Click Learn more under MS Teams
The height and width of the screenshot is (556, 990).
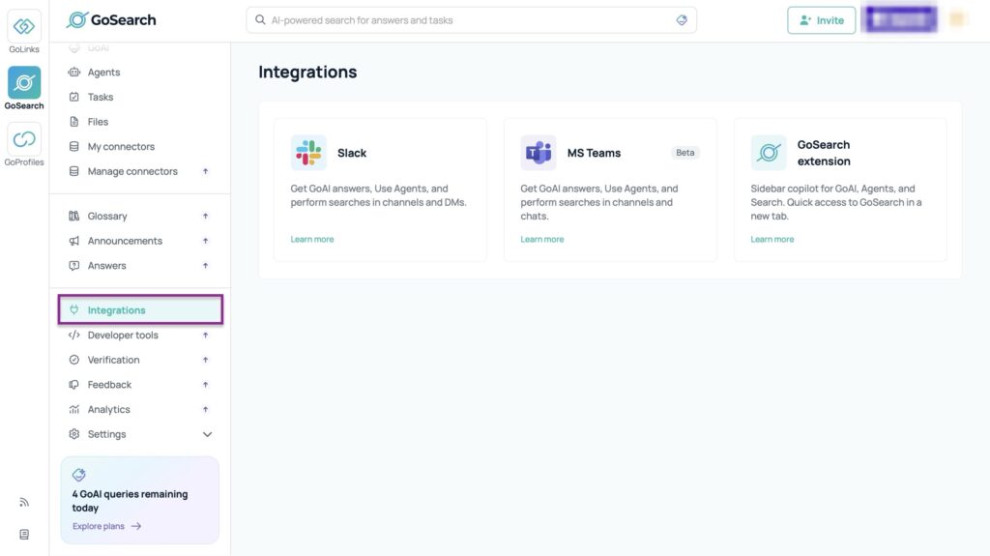pos(541,239)
